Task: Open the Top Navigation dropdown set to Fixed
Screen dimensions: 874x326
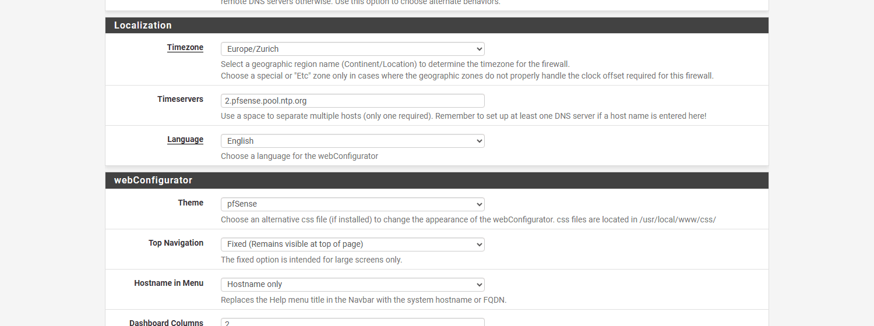Action: point(353,245)
